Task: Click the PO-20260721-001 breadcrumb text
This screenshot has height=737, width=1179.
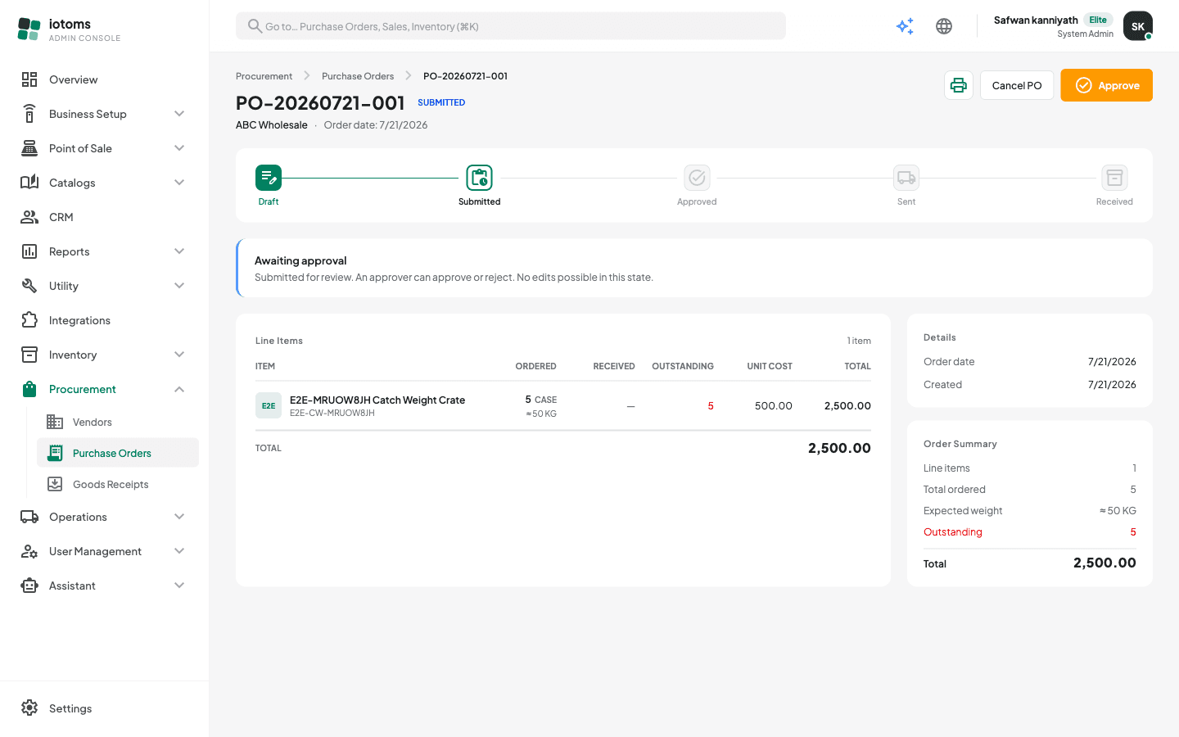Action: 465,76
